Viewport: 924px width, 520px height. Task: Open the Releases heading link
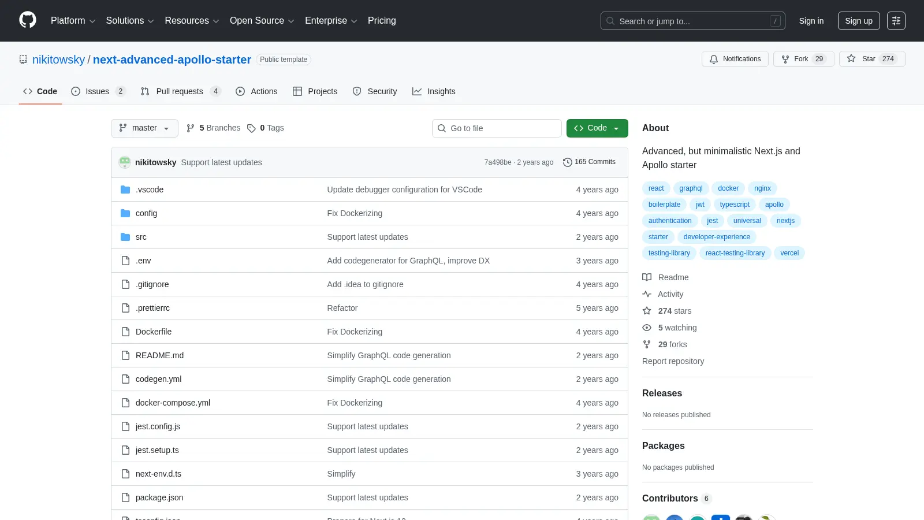click(x=662, y=393)
